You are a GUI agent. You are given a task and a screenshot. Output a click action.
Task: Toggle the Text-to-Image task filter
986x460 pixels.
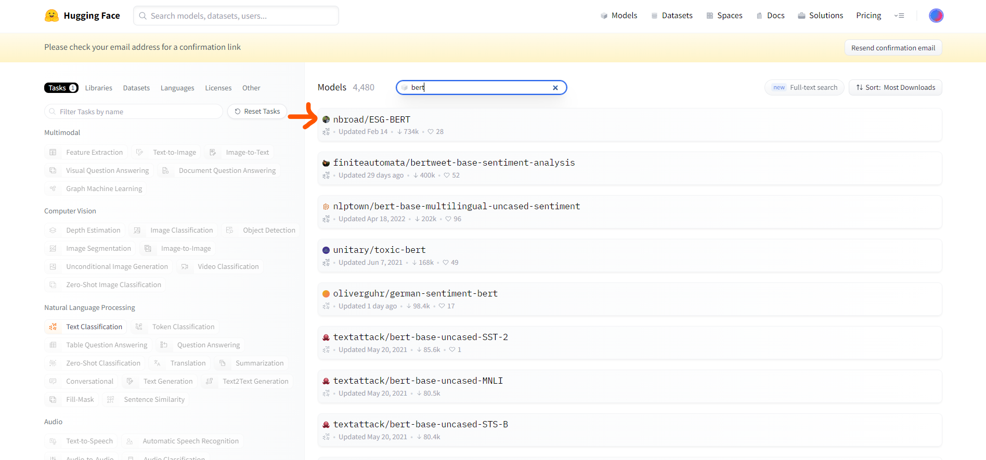tap(166, 152)
